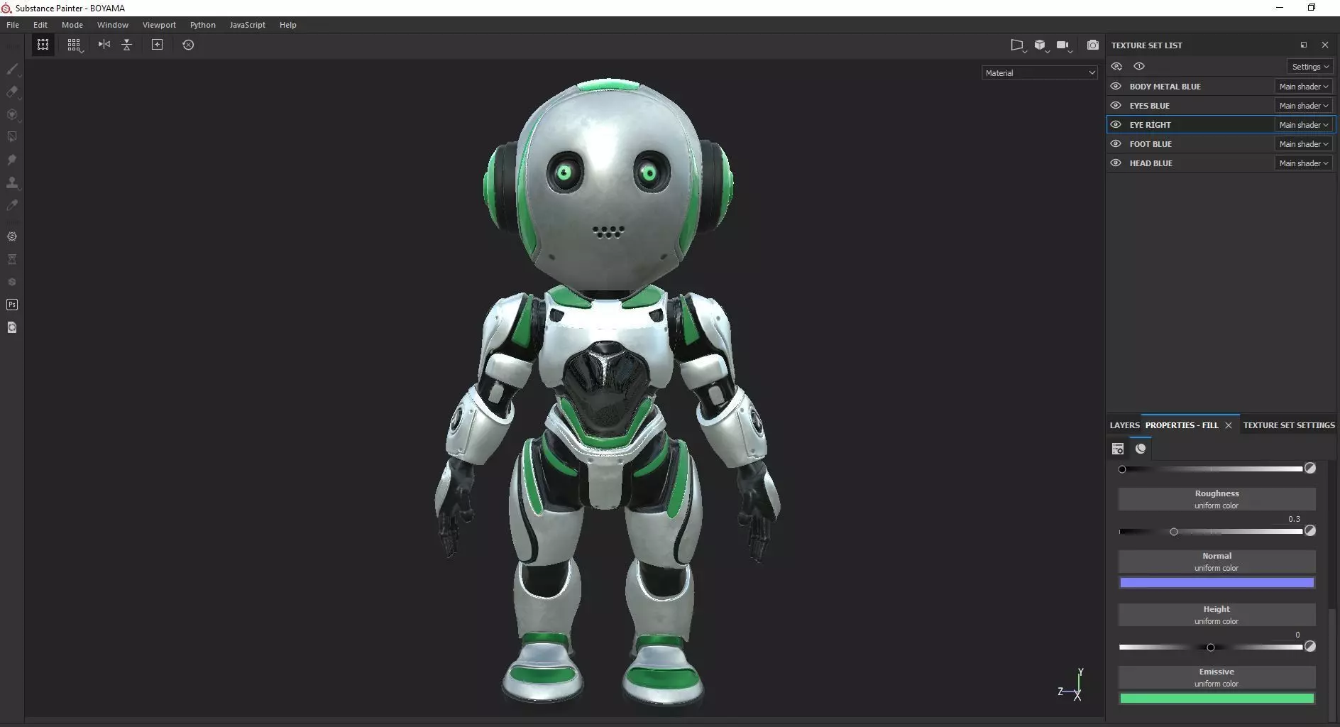Viewport: 1340px width, 727px height.
Task: Open the purple Normal color swatch
Action: tap(1217, 583)
